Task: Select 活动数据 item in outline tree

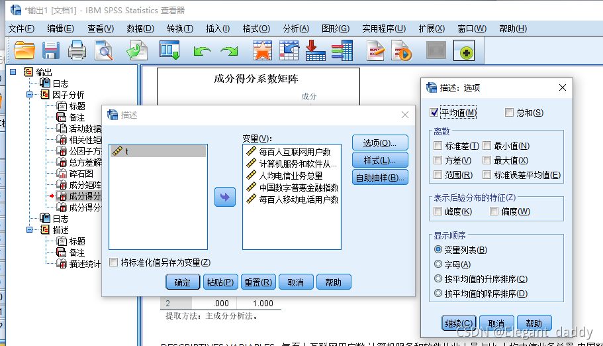Action: (85, 129)
